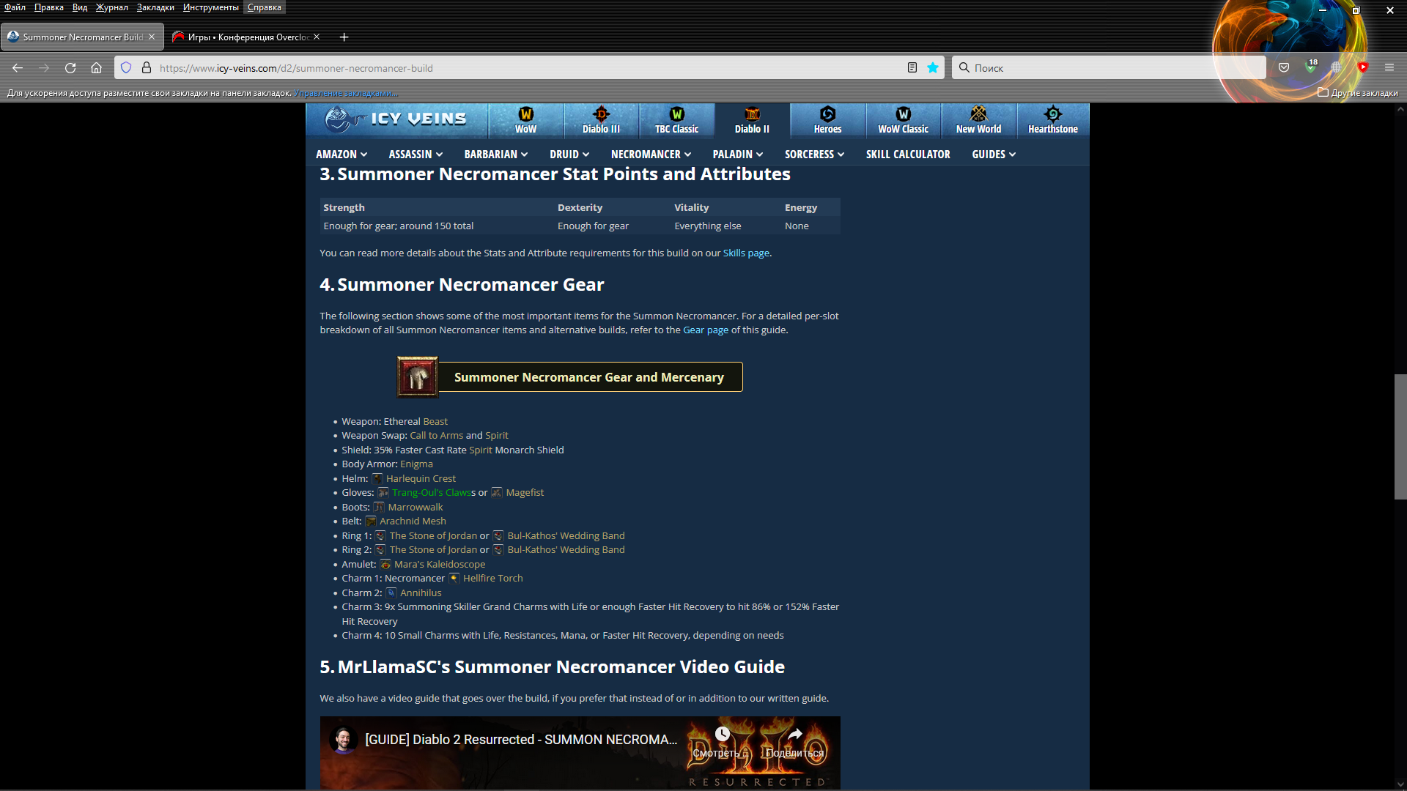Open the WoW section icon
The width and height of the screenshot is (1407, 791).
coord(525,121)
